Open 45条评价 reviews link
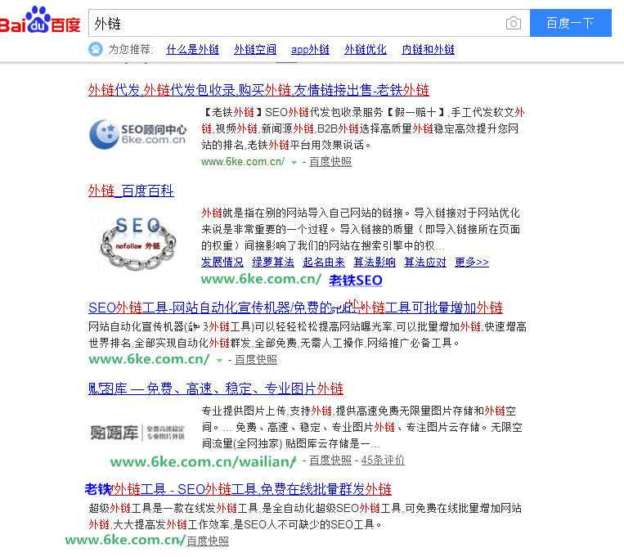The height and width of the screenshot is (557, 624). tap(383, 460)
